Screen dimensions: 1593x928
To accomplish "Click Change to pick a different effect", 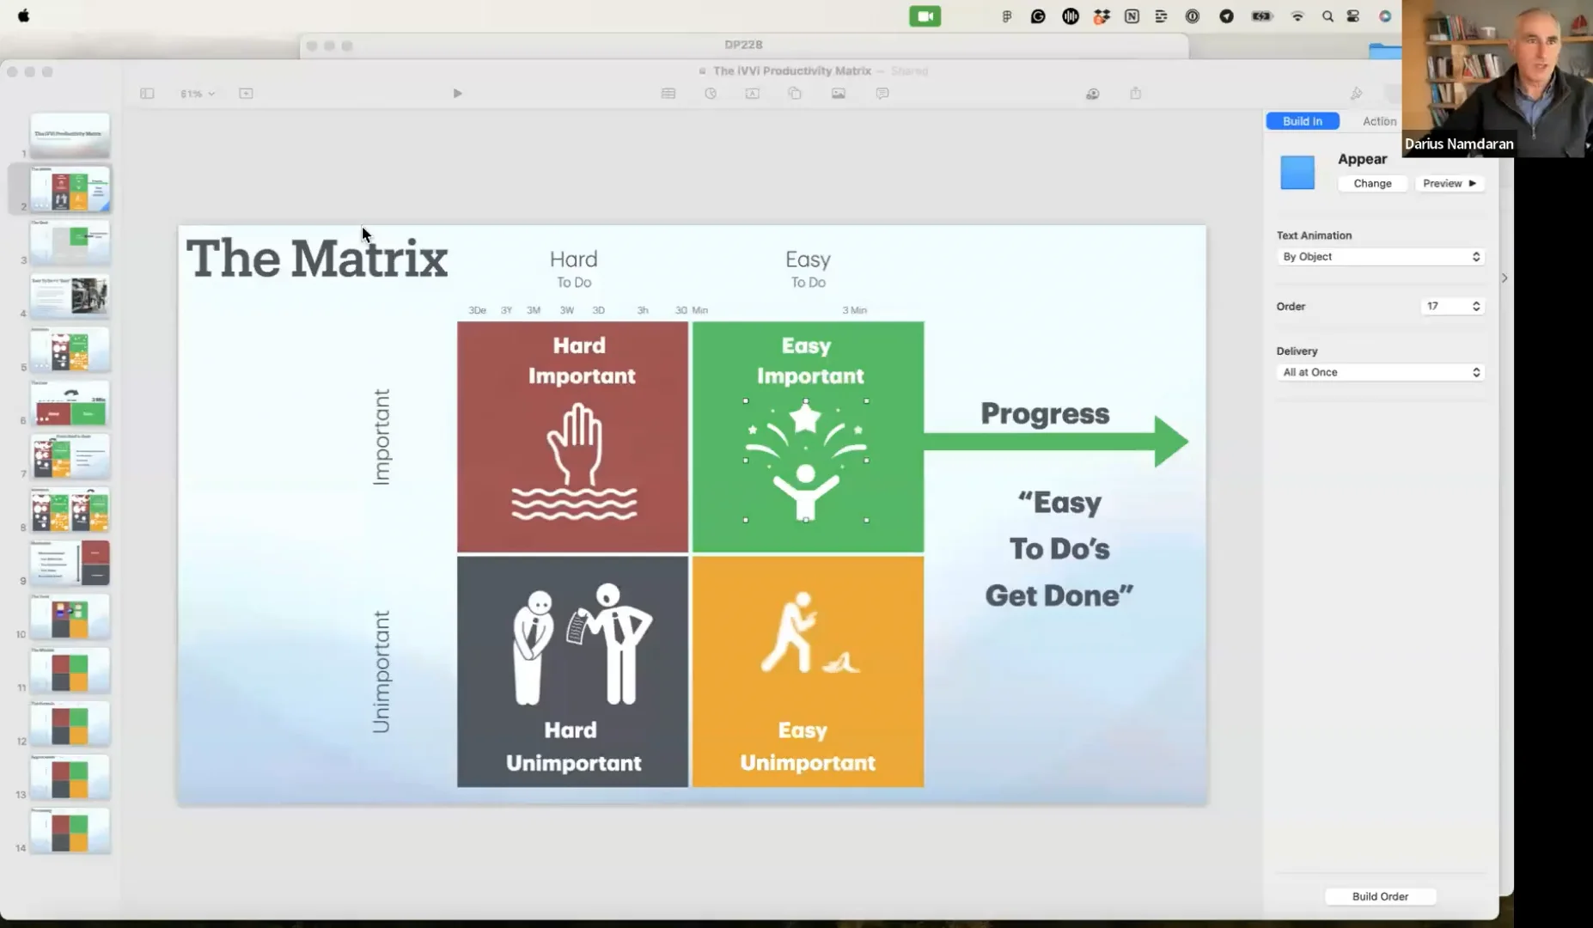I will coord(1371,183).
